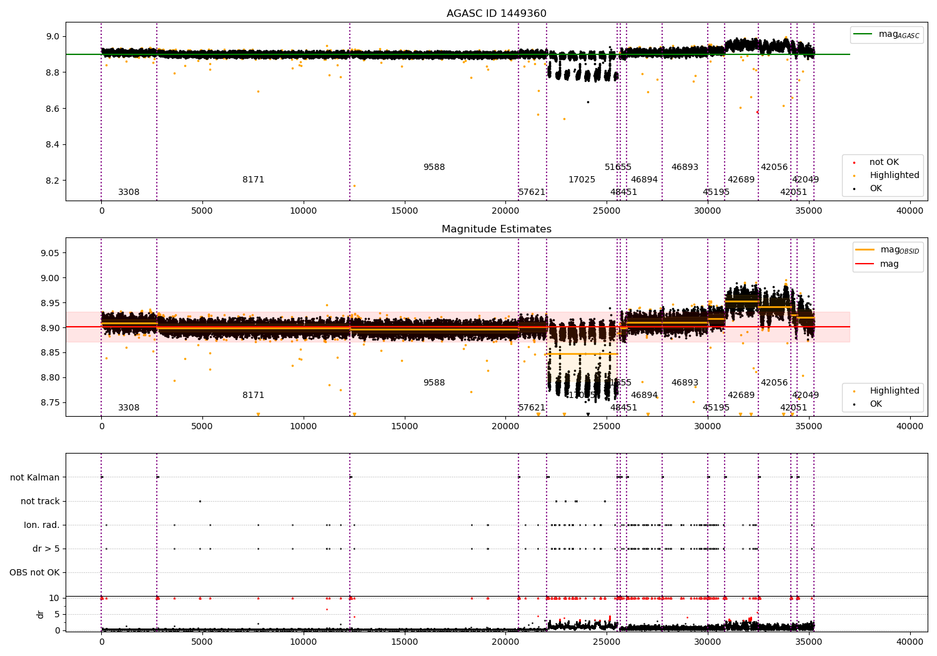The height and width of the screenshot is (656, 937).
Task: Click the green mag AGASC legend entry
Action: [886, 34]
